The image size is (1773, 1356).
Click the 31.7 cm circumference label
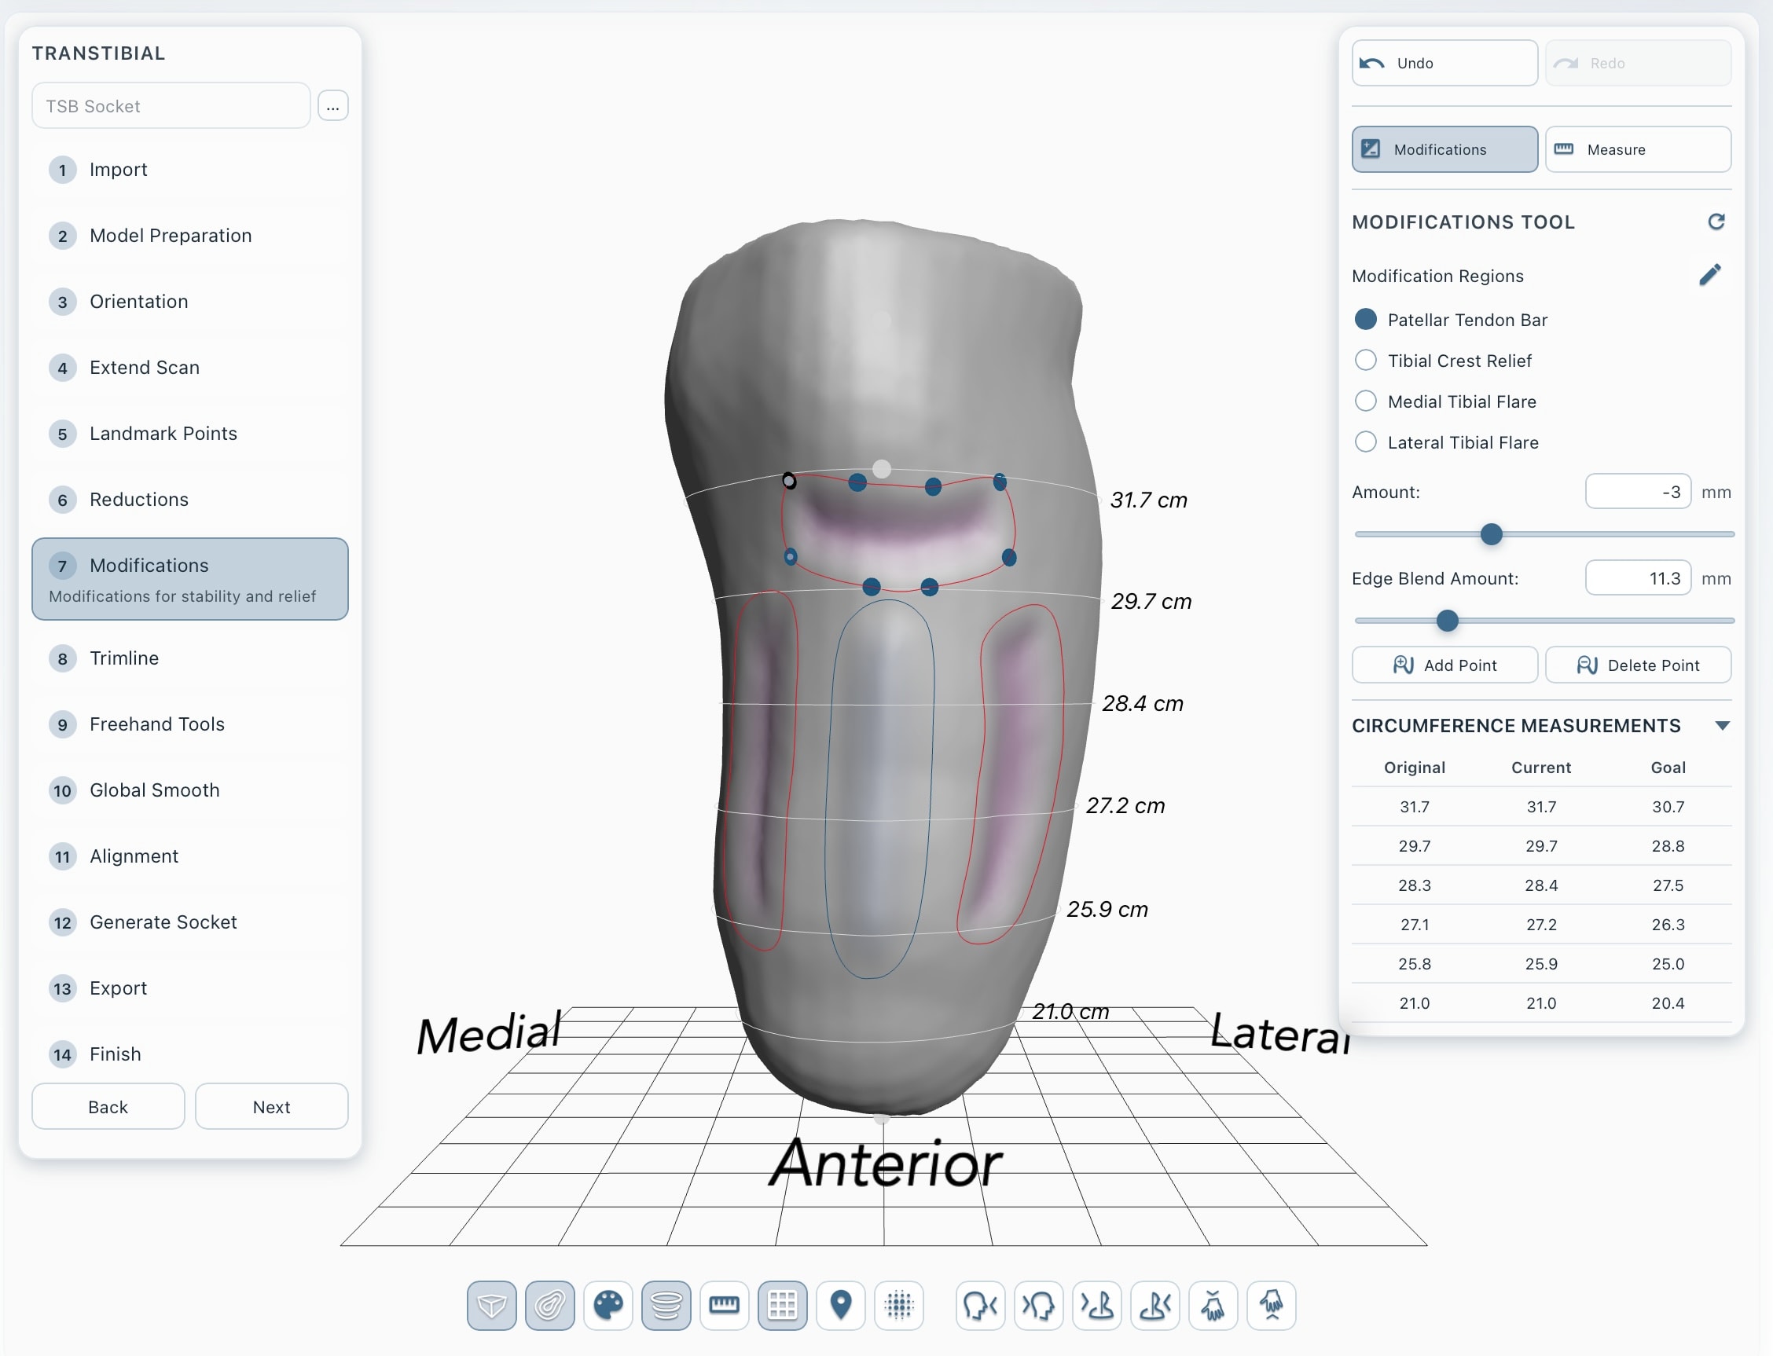pos(1148,500)
